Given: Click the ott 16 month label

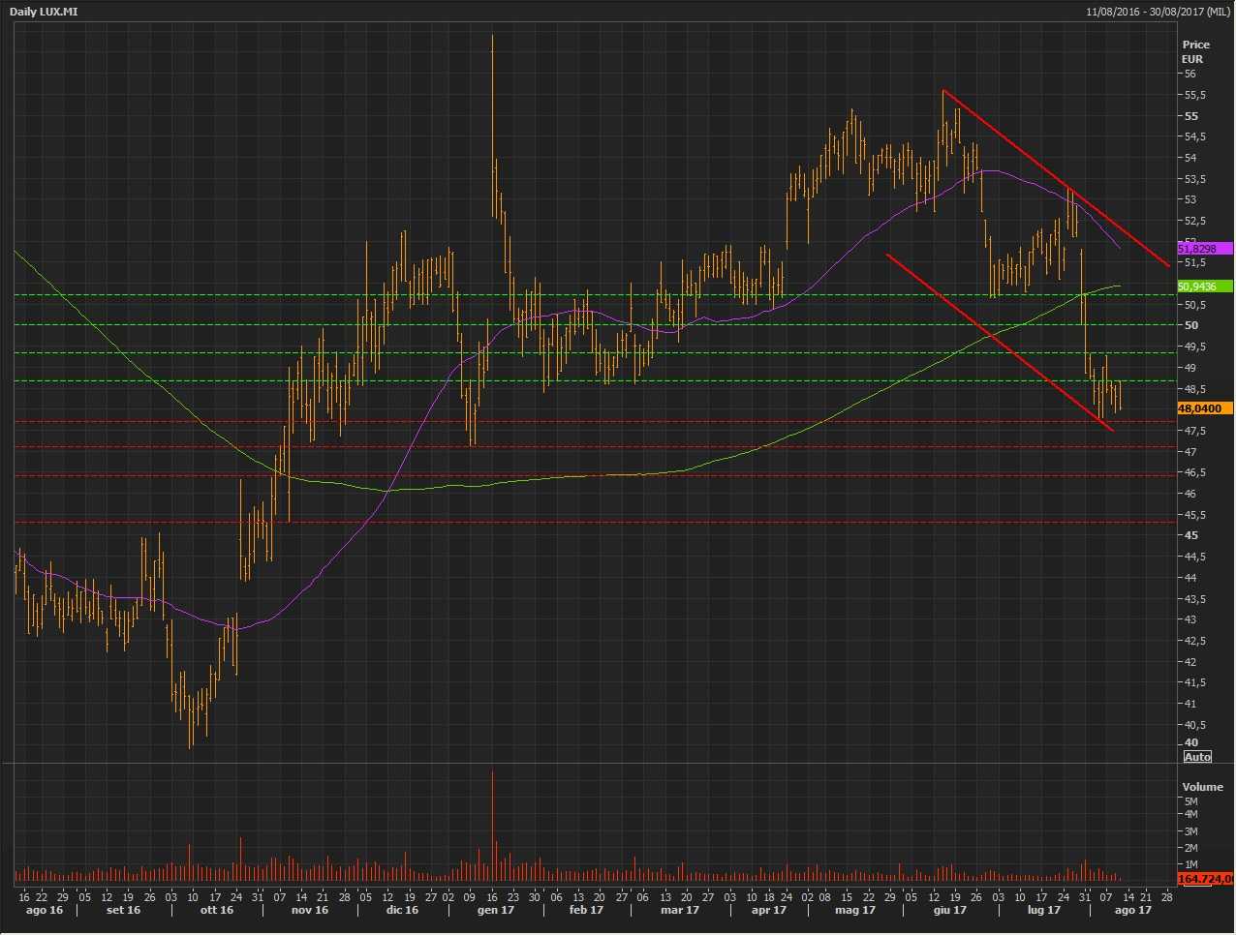Looking at the screenshot, I should coord(216,910).
